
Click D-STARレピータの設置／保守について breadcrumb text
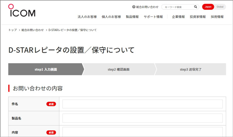(x=72, y=30)
